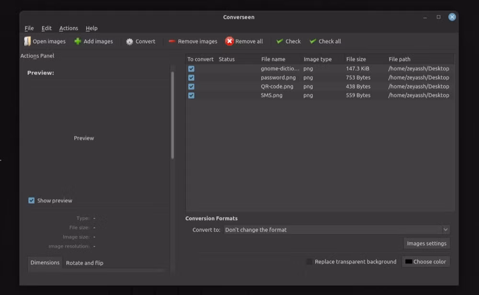This screenshot has width=479, height=295.
Task: Open the Actions menu
Action: point(68,28)
